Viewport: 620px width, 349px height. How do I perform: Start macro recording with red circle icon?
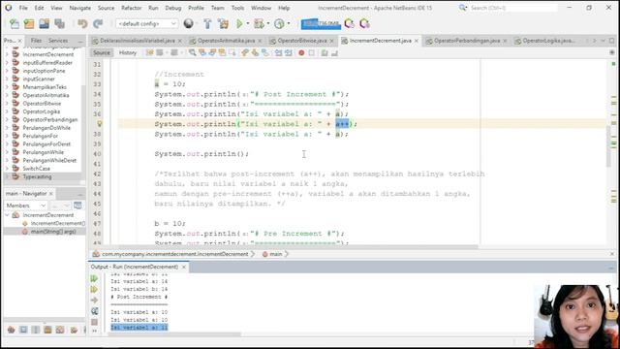click(x=301, y=52)
